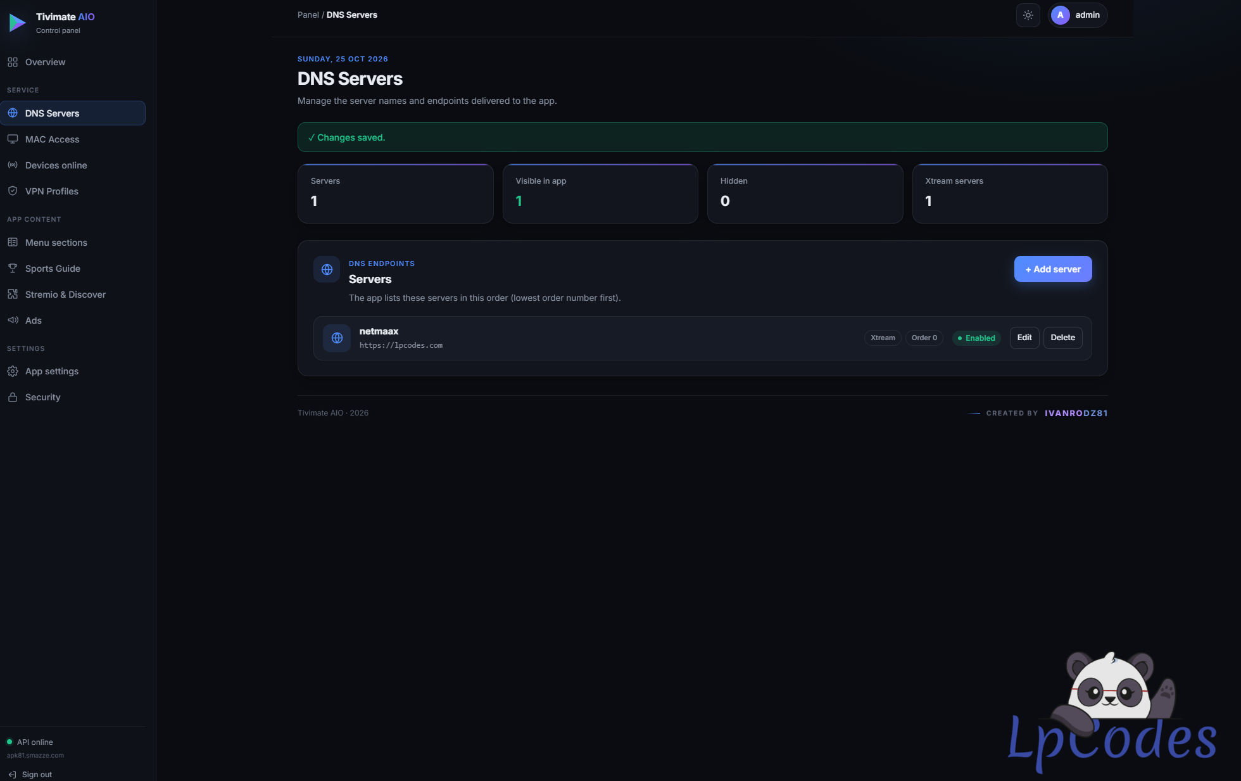The width and height of the screenshot is (1241, 781).
Task: Click the IVANRODZ81 creator link
Action: point(1076,413)
